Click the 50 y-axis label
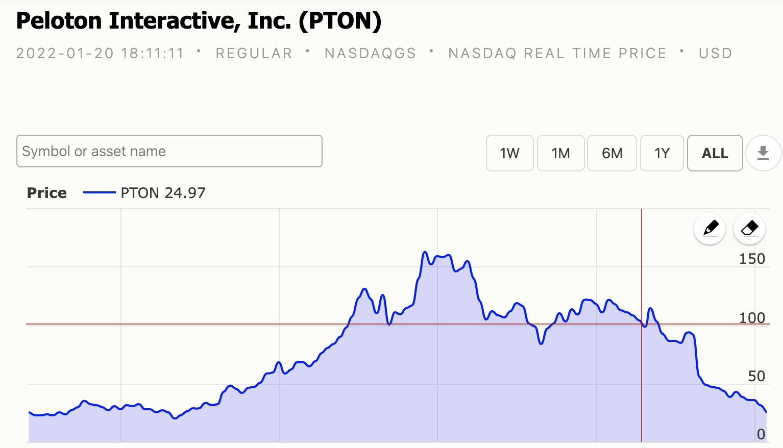 [756, 376]
